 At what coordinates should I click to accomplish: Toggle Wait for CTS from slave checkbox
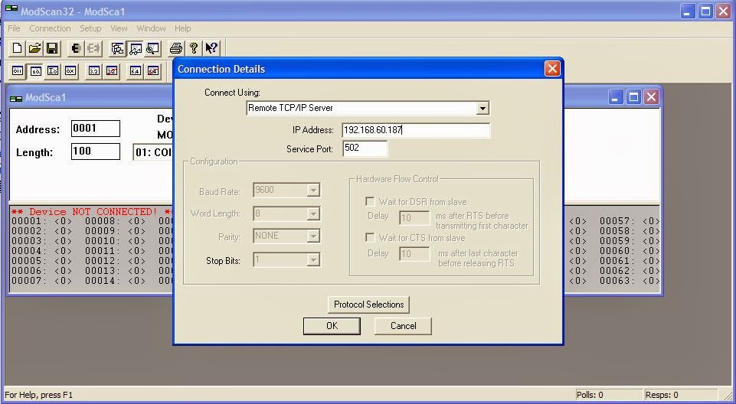[x=370, y=238]
